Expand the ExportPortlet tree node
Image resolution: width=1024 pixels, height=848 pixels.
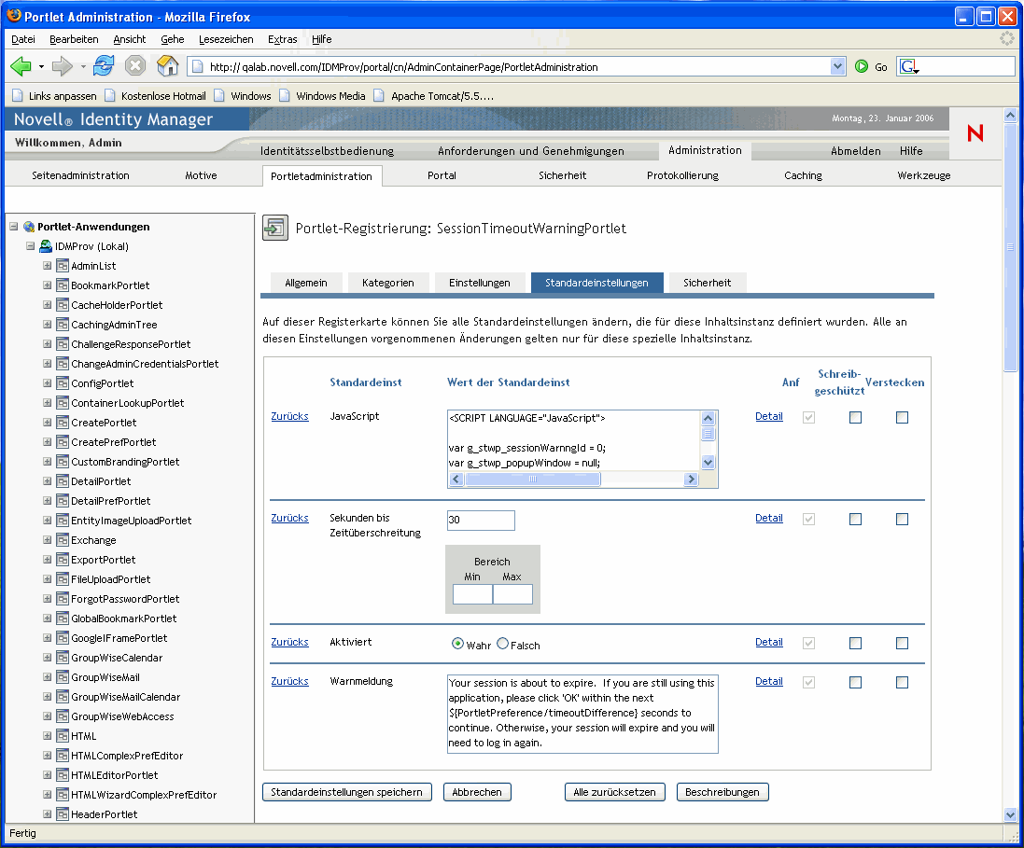click(x=47, y=560)
